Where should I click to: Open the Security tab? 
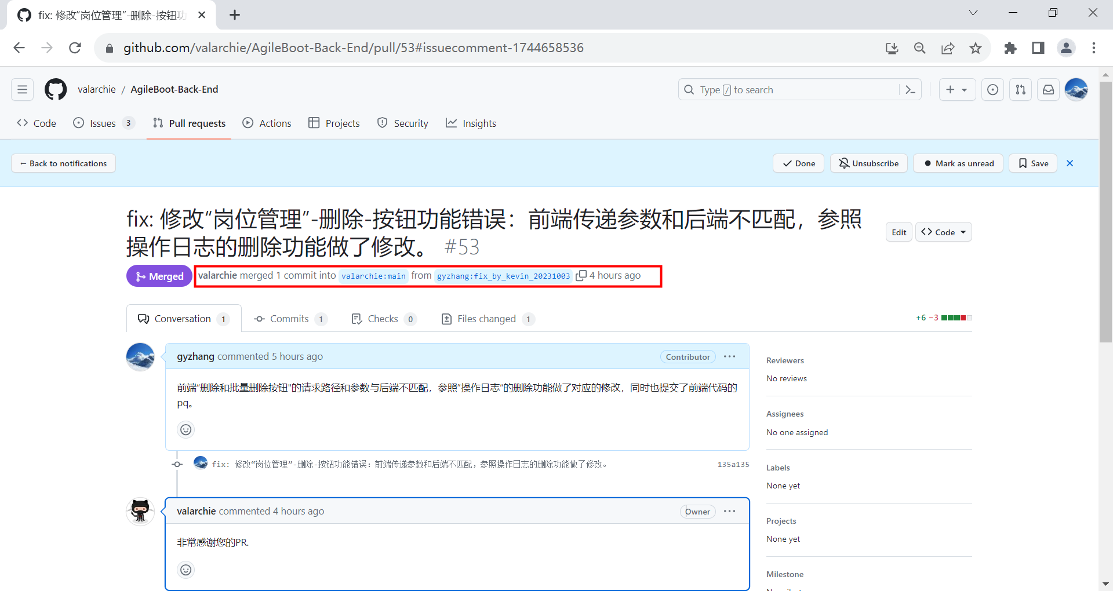[x=403, y=123]
